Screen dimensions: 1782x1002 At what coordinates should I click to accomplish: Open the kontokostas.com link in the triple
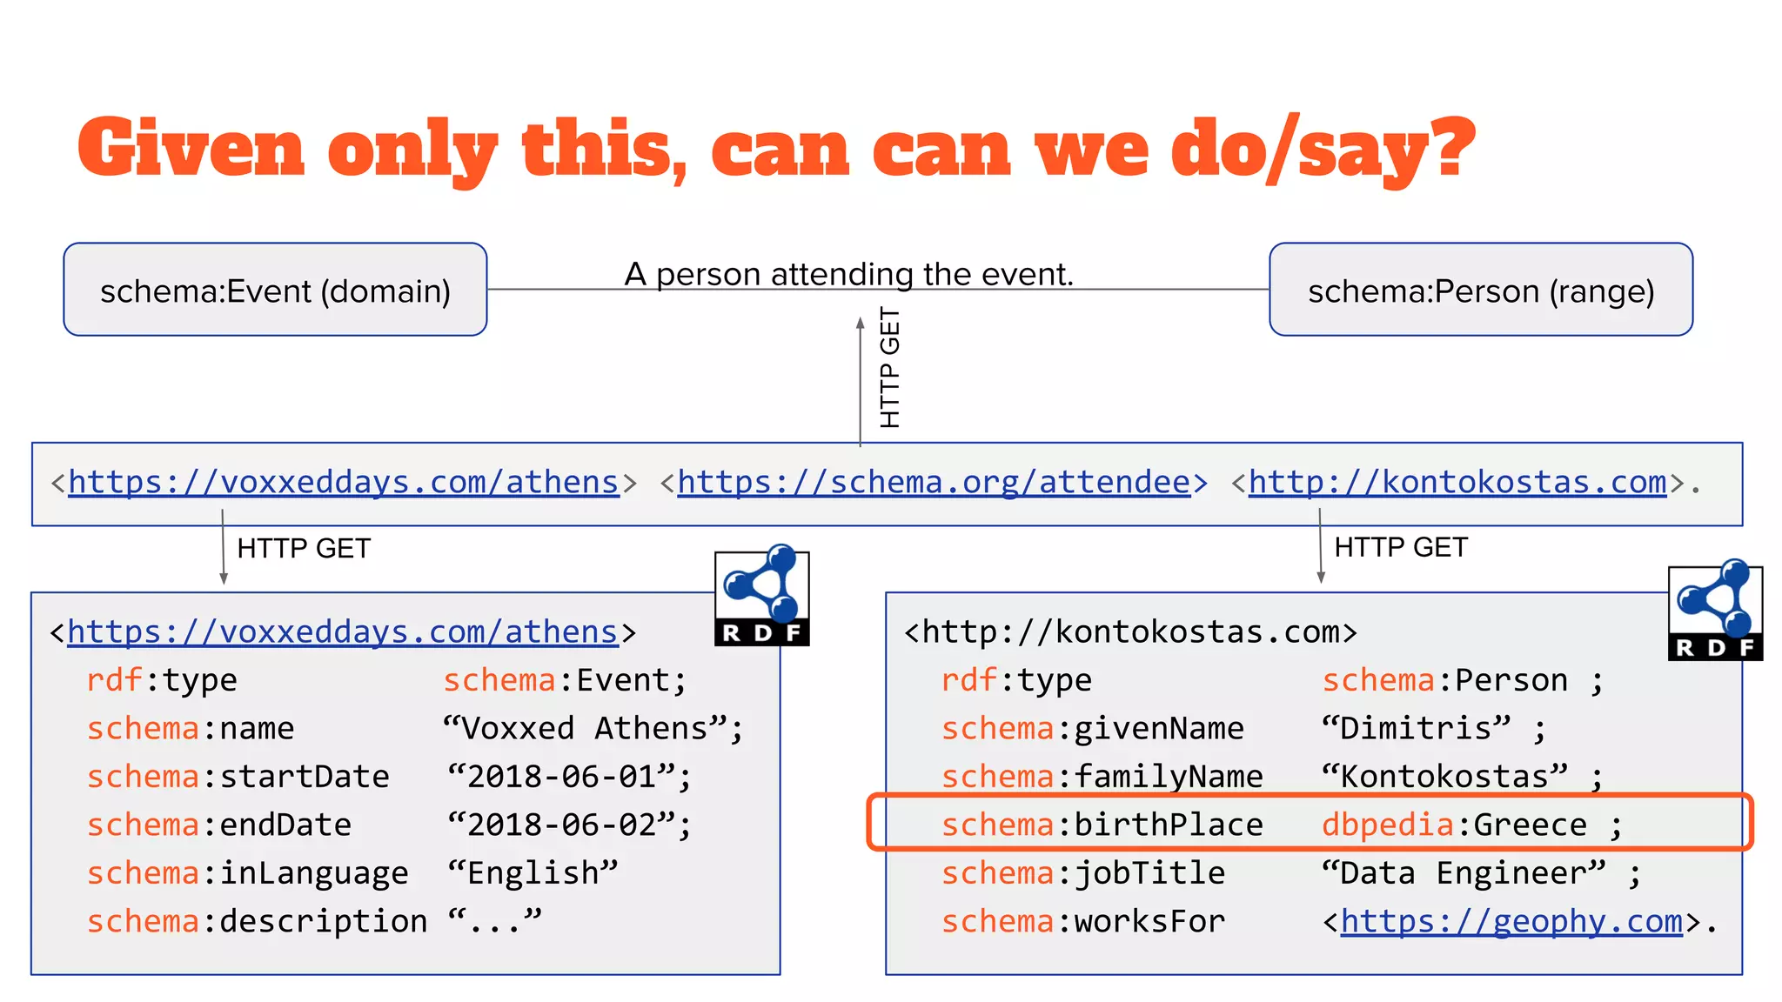1457,482
